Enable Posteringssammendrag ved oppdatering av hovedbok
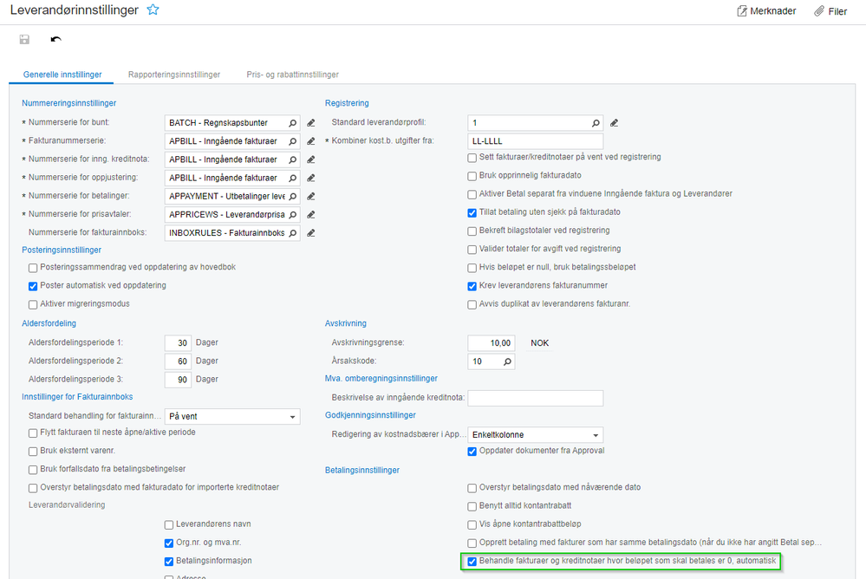The height and width of the screenshot is (579, 866). (33, 268)
